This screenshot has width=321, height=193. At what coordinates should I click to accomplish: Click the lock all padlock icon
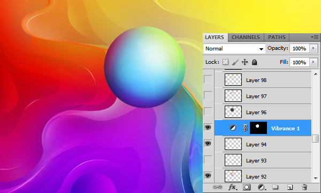tap(254, 62)
